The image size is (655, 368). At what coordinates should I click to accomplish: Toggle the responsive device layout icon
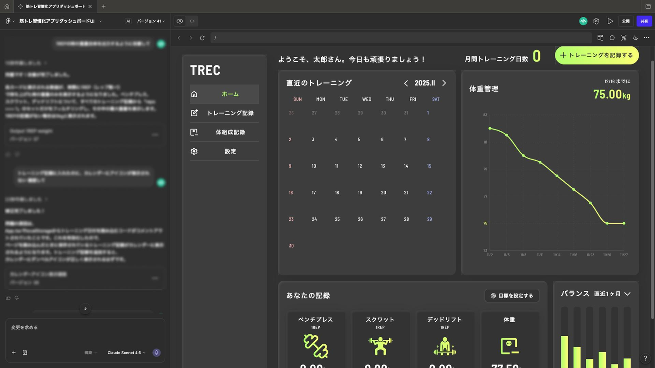(x=600, y=38)
